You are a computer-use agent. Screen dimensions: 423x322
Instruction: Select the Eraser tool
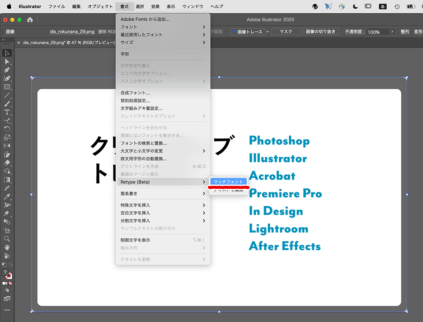(7, 163)
